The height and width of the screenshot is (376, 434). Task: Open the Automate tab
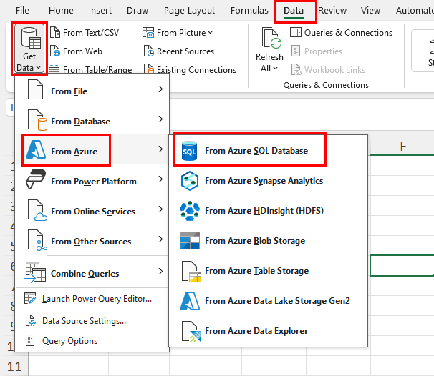(x=415, y=11)
